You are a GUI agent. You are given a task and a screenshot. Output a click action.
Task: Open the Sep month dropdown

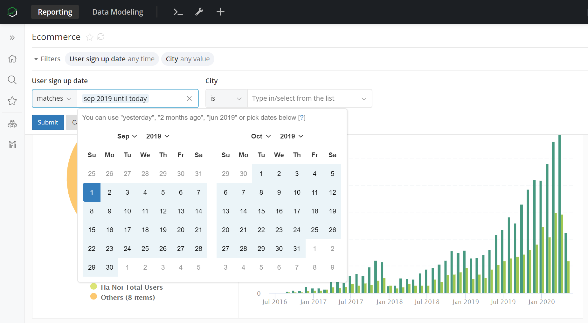127,136
